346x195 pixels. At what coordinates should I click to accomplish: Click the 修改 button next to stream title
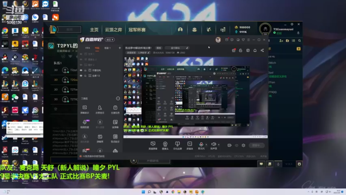tap(159, 48)
